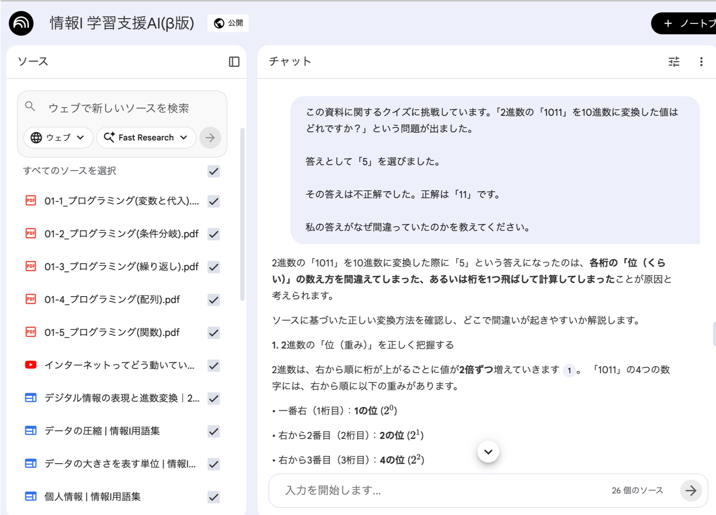Image resolution: width=716 pixels, height=515 pixels.
Task: Submit the web source search with the arrow icon
Action: click(x=210, y=137)
